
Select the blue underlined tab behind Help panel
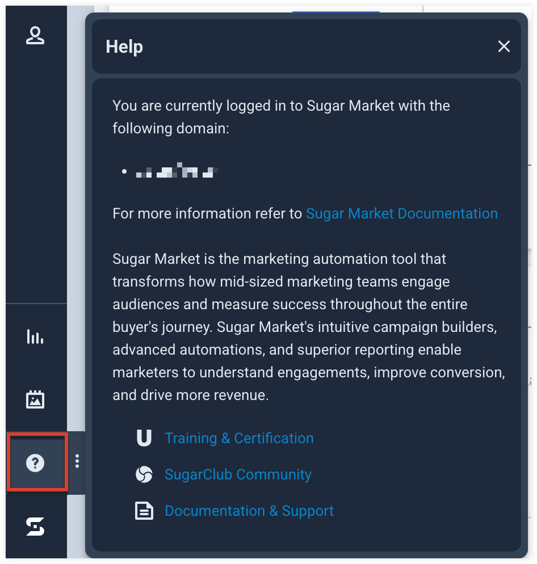[336, 11]
